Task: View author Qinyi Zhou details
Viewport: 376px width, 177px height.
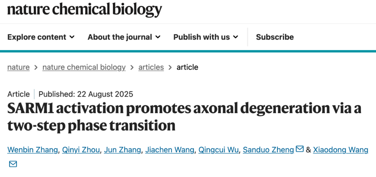Action: [x=81, y=150]
